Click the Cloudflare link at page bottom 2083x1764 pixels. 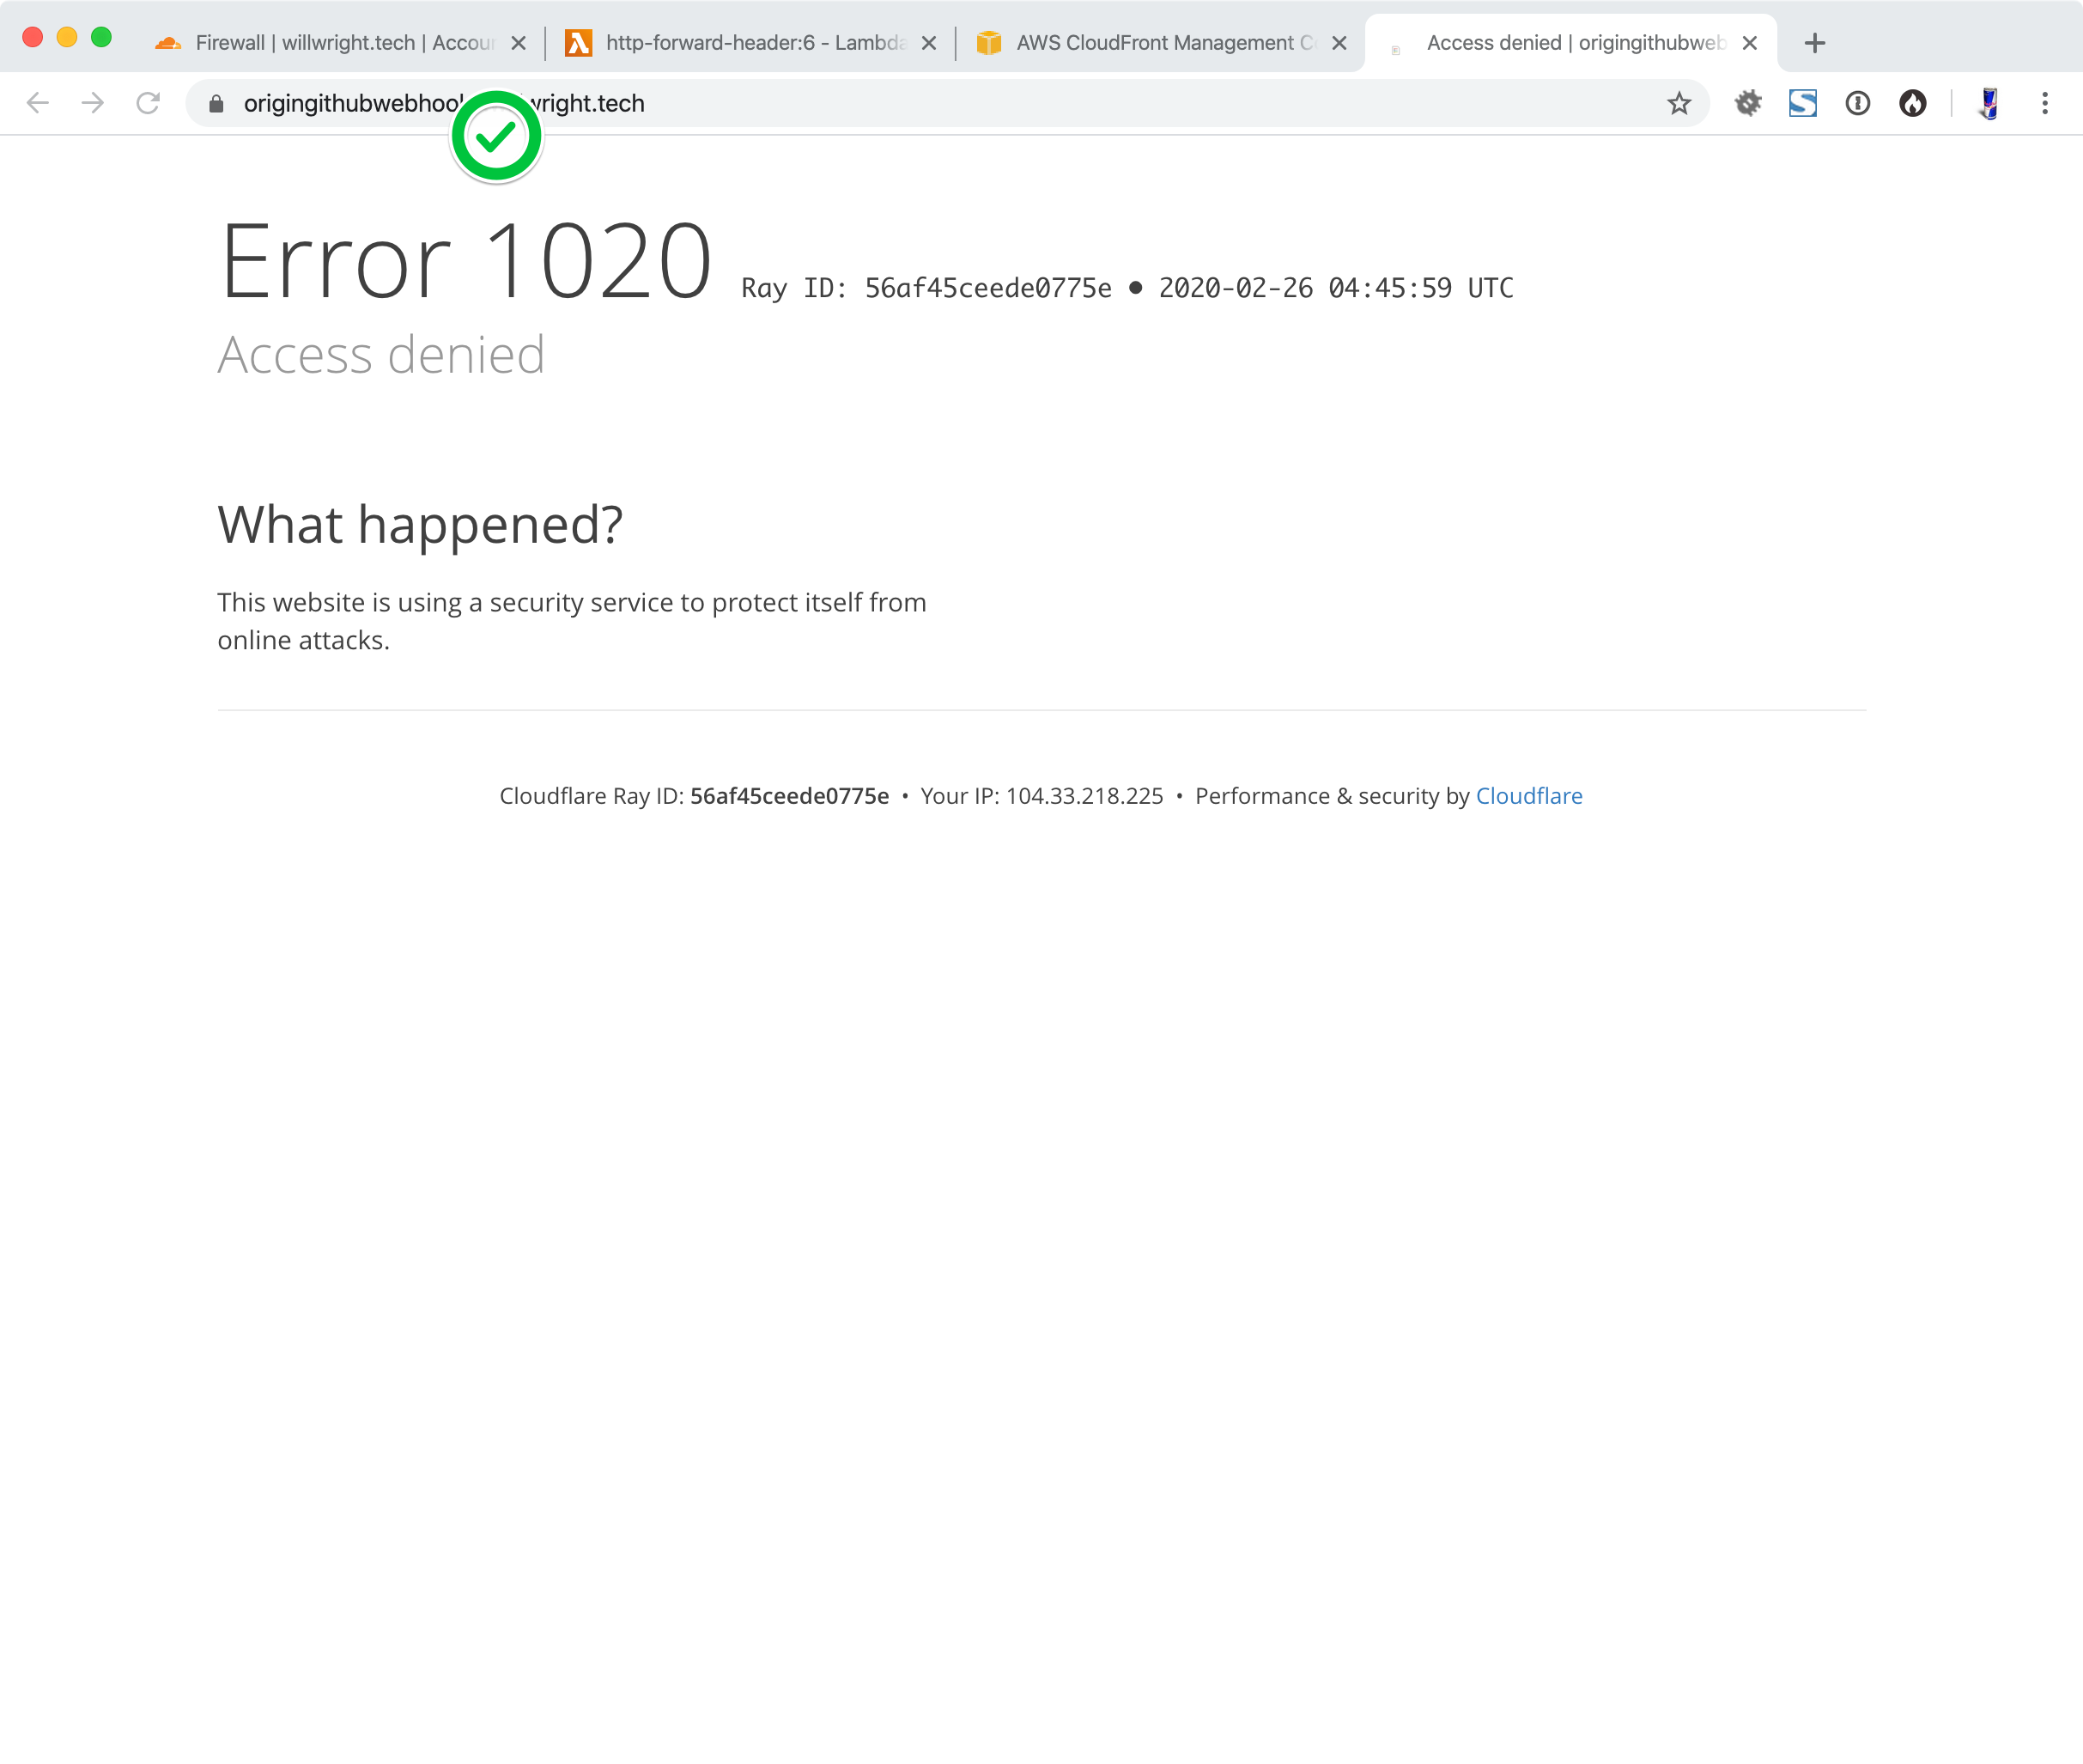tap(1528, 794)
